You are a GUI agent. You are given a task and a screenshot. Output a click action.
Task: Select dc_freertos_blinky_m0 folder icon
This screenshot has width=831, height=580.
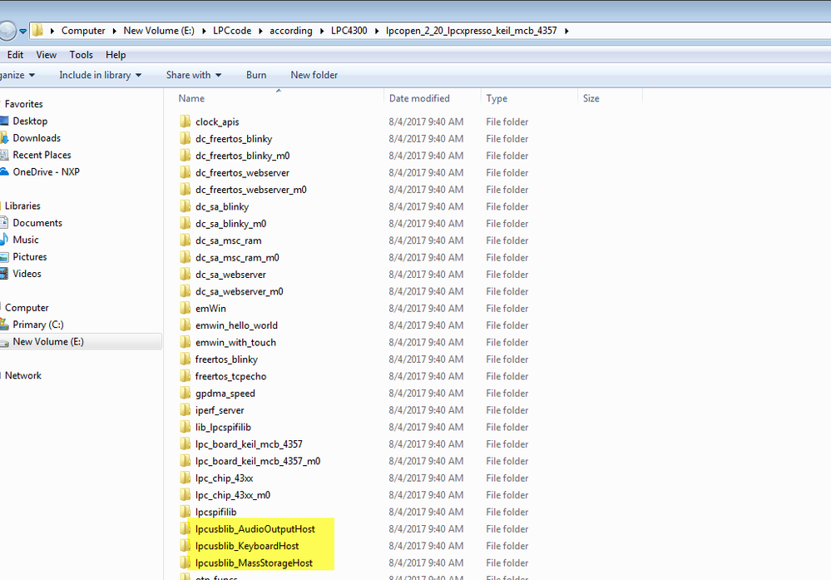pos(185,156)
